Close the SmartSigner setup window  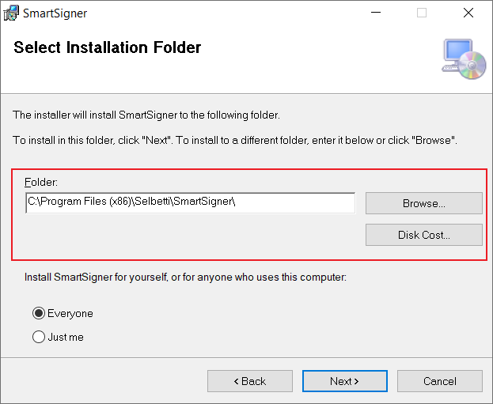point(468,13)
